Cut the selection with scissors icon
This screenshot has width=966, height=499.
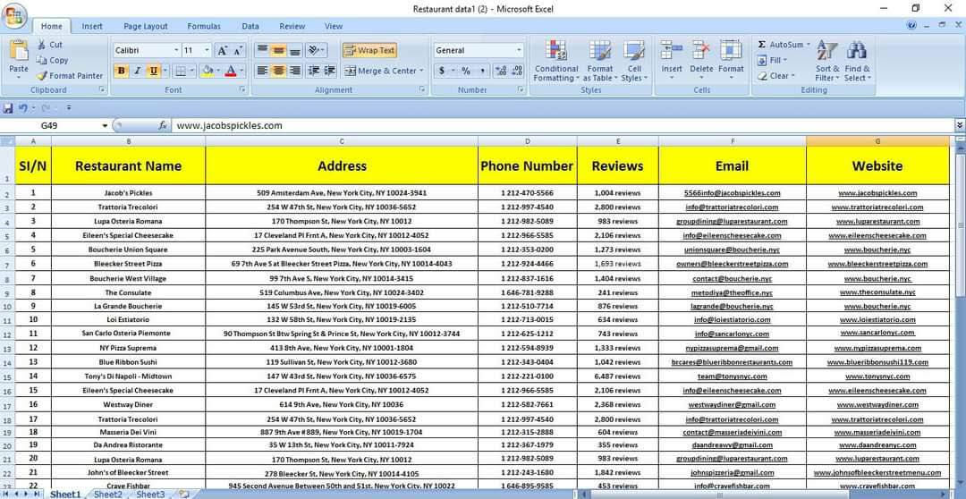click(x=41, y=45)
